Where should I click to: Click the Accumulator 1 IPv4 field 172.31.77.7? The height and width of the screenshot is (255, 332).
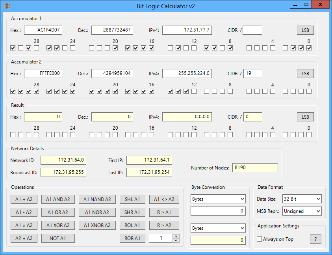[x=187, y=30]
